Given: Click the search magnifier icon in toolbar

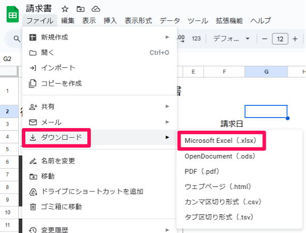Looking at the screenshot, I should pyautogui.click(x=17, y=38).
